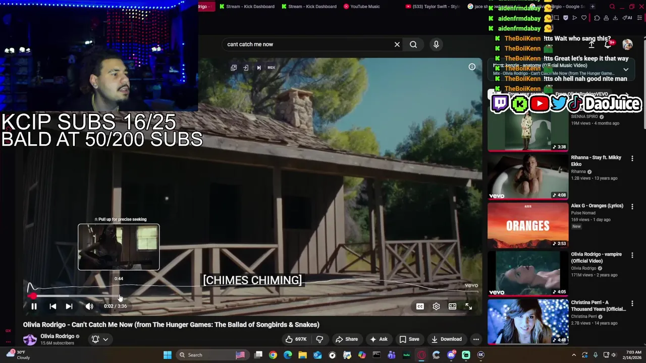Viewport: 646px width, 363px height.
Task: Pause the video with the pause button
Action: coord(34,306)
